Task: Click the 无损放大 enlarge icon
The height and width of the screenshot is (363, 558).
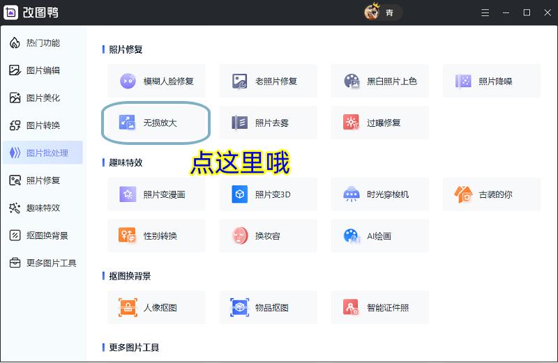Action: pyautogui.click(x=128, y=123)
